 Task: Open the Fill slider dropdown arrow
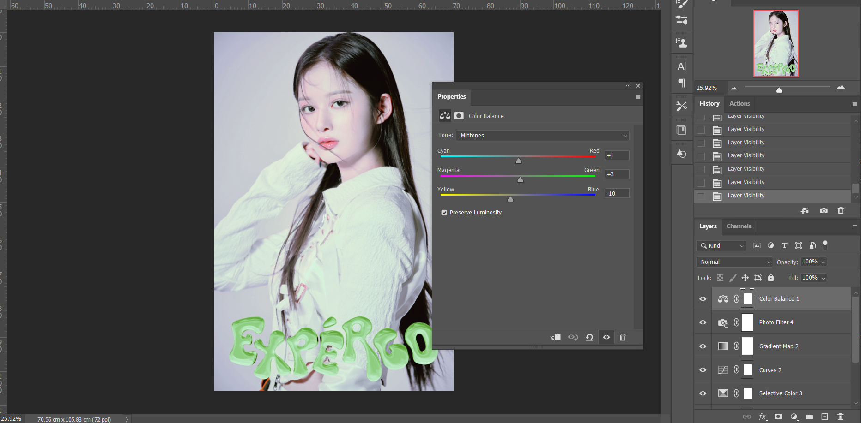pyautogui.click(x=823, y=278)
